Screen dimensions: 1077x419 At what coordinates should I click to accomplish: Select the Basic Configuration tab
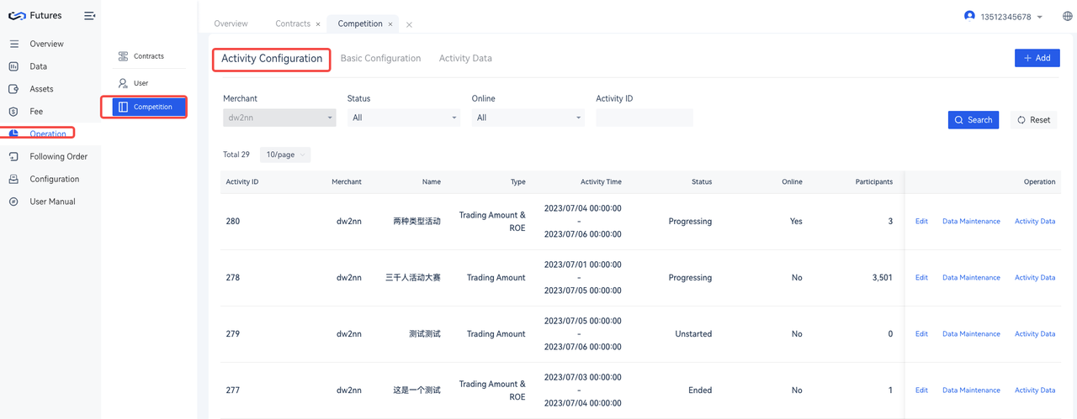point(380,59)
